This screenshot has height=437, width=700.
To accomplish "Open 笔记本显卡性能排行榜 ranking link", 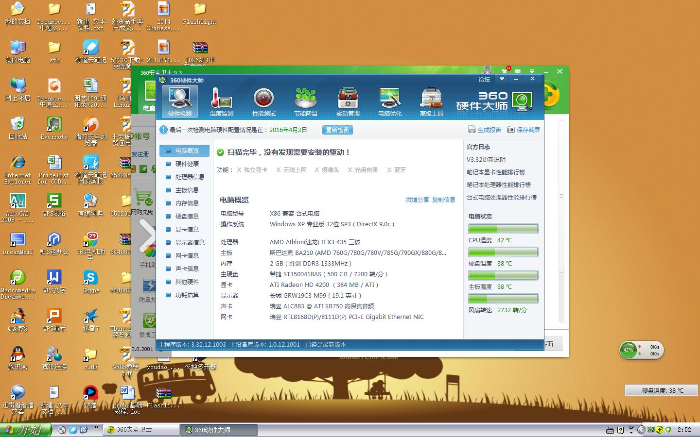I will (x=496, y=172).
